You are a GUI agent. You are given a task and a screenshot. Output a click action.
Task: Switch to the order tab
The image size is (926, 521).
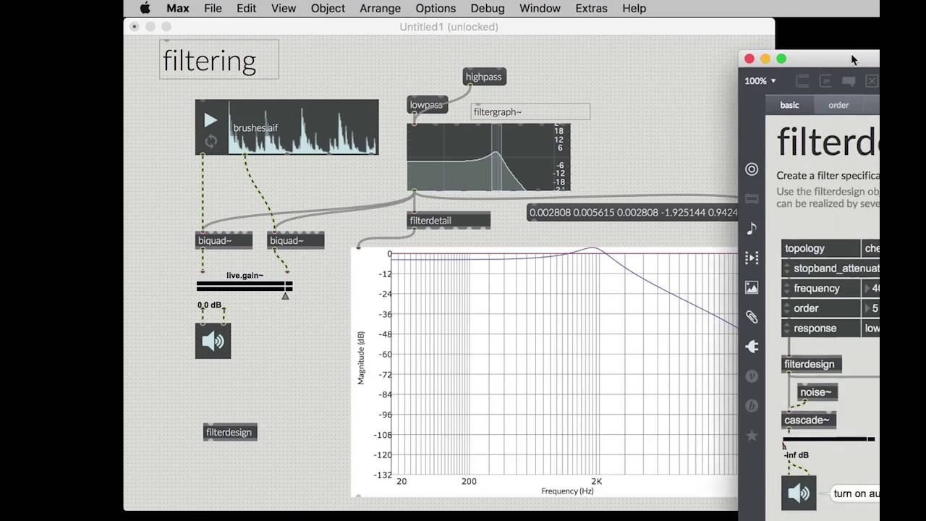tap(838, 105)
